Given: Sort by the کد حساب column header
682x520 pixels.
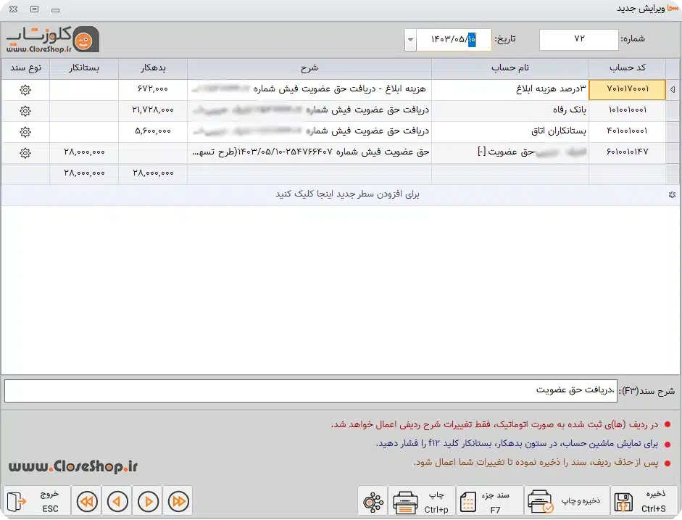Looking at the screenshot, I should pos(627,68).
